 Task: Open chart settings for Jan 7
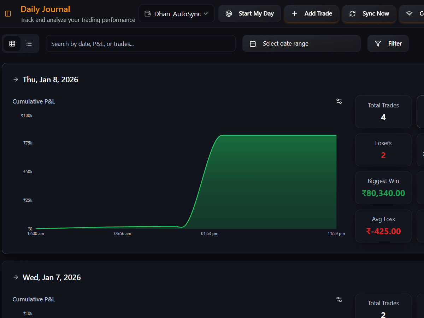(x=339, y=299)
